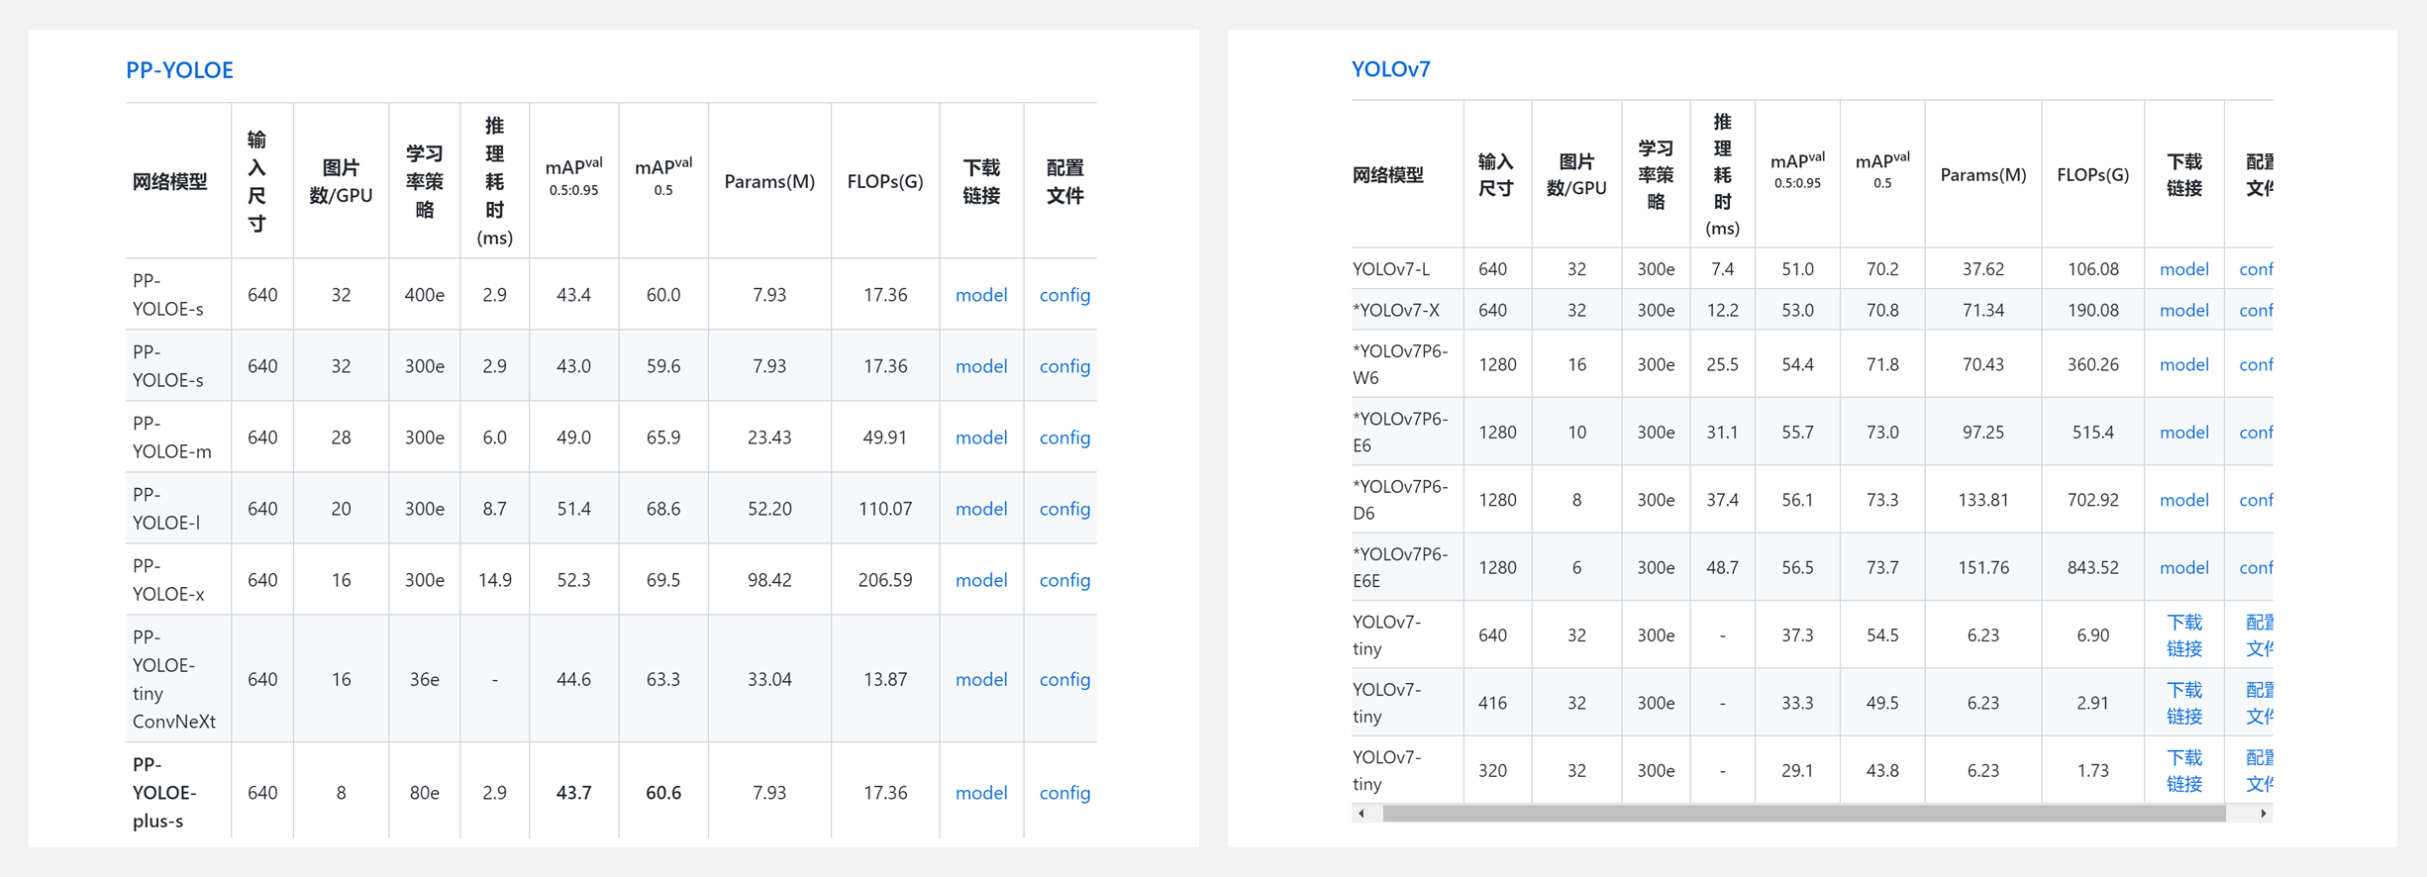Select the 843.52 FLOPs cell

[x=2093, y=568]
